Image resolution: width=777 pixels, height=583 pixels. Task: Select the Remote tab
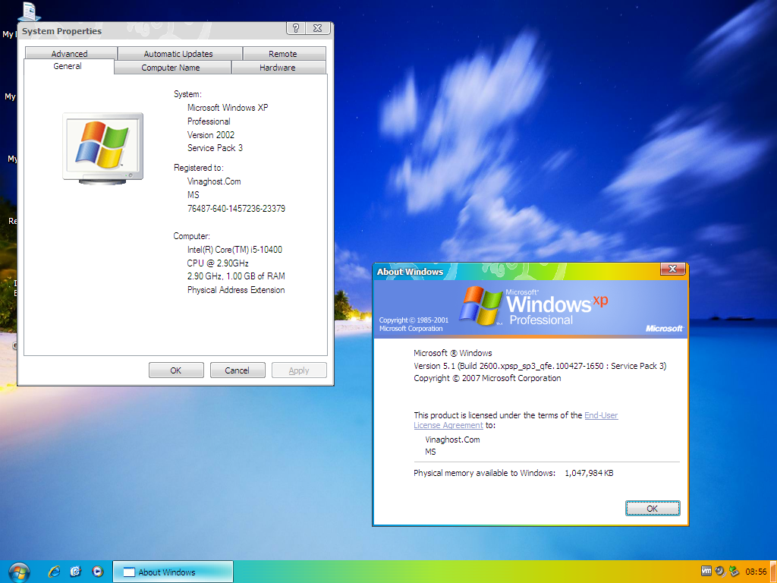(283, 54)
